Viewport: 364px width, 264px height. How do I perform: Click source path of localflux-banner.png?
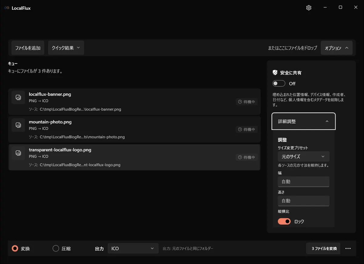click(x=80, y=109)
